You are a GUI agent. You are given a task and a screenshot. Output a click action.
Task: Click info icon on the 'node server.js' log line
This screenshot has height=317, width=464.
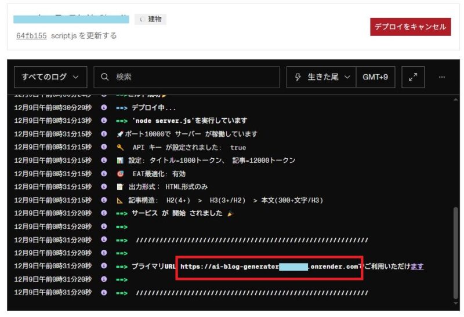pos(104,121)
